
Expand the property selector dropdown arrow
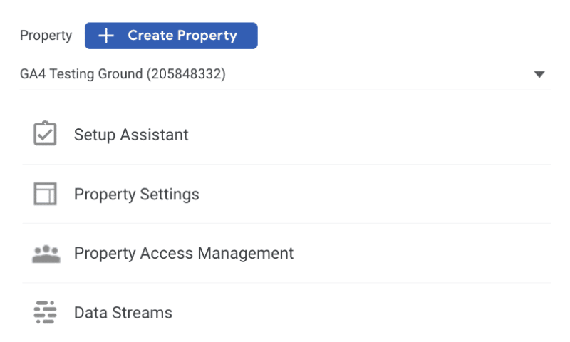pyautogui.click(x=539, y=74)
